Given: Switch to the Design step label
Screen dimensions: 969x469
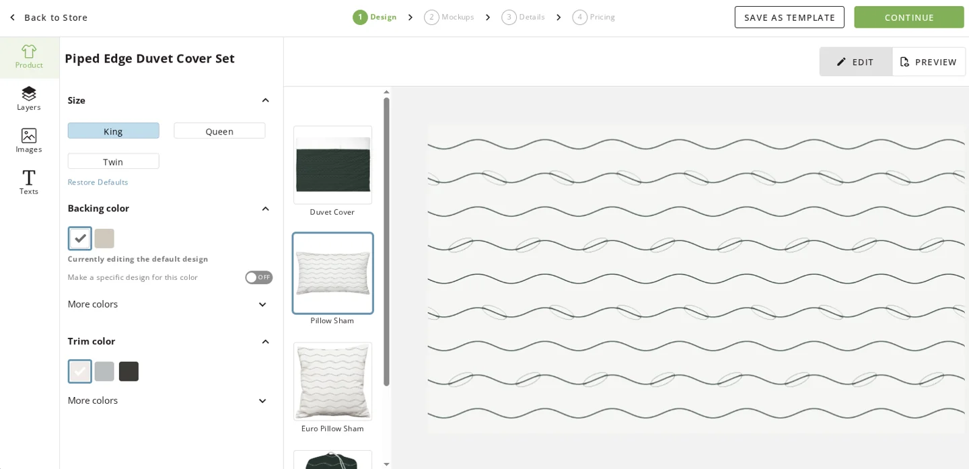Looking at the screenshot, I should 384,17.
